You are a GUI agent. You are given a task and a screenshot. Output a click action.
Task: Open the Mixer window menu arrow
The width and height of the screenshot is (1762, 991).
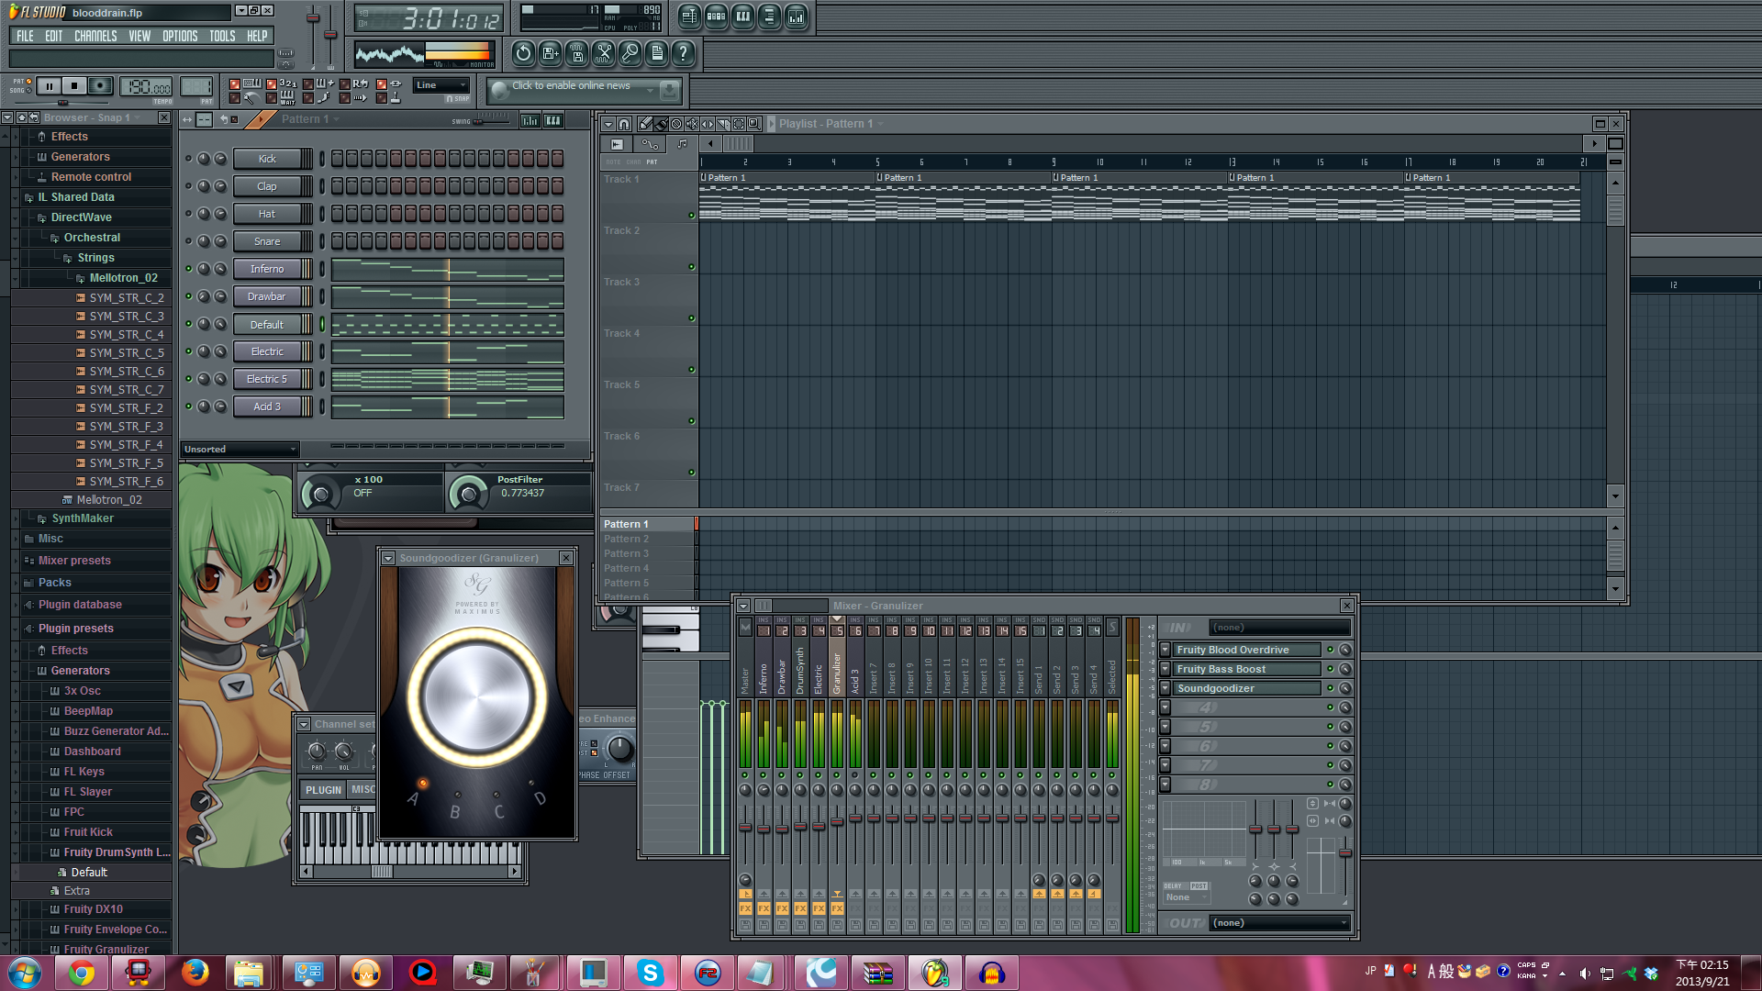pyautogui.click(x=743, y=606)
